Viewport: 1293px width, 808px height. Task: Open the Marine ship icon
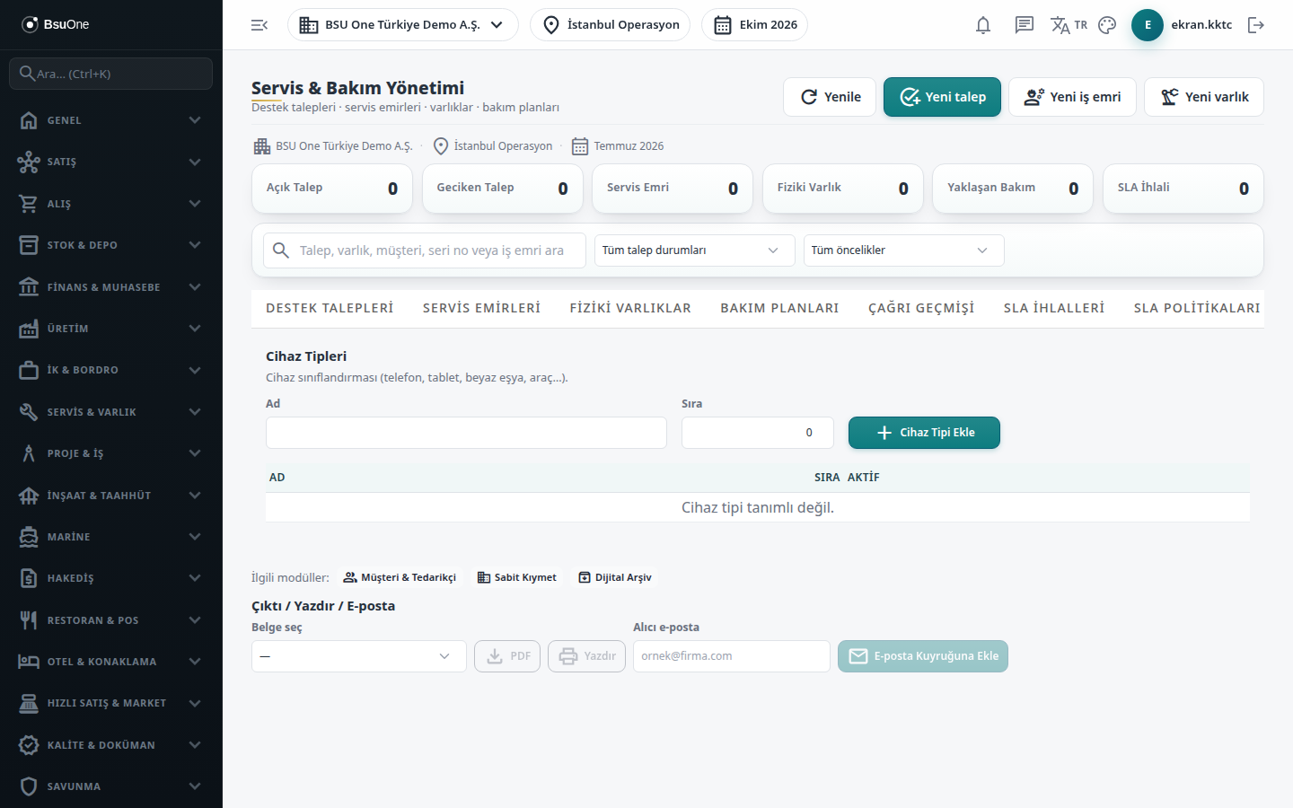(29, 537)
